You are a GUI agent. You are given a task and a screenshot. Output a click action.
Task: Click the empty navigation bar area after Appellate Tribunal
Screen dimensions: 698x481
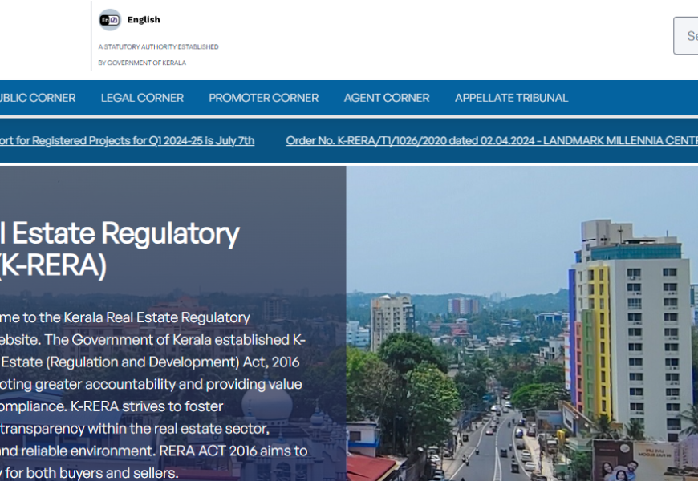click(x=634, y=98)
